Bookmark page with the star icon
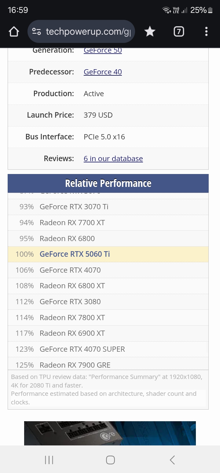This screenshot has width=220, height=473. (x=150, y=31)
